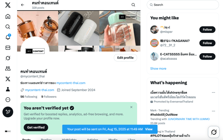Screen dimensions: 223x140
Task: Open options for the #holdstill_OutNow trend
Action: (213, 111)
